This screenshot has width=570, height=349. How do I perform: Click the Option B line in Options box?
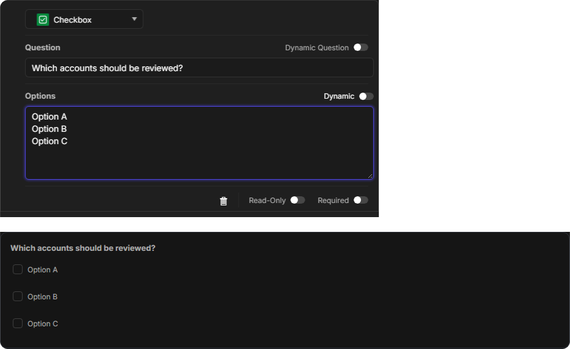point(49,129)
